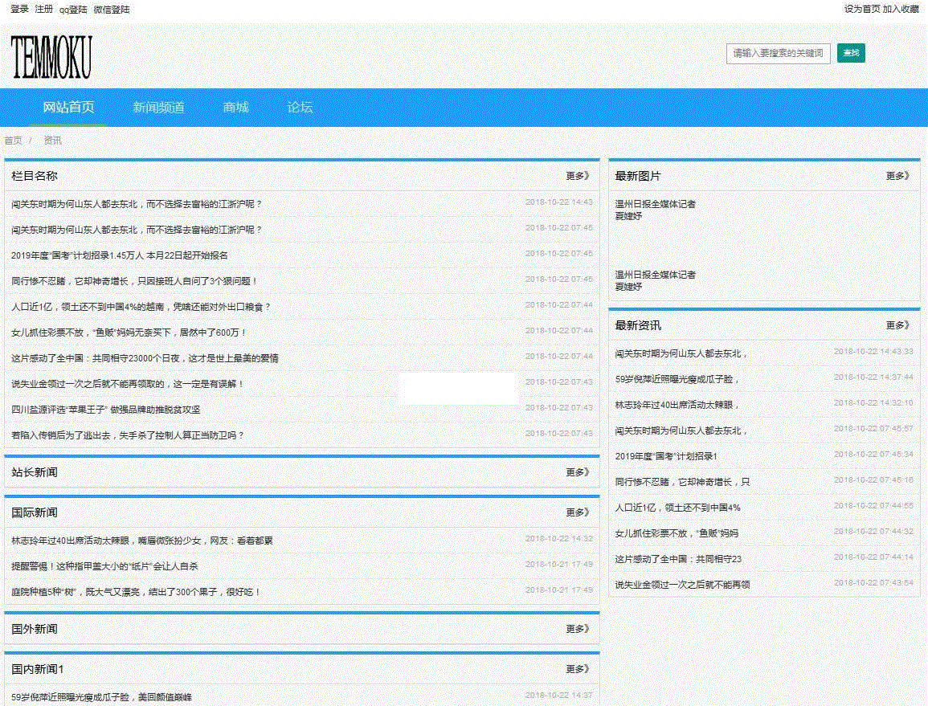Focus the keyword search input field

pyautogui.click(x=777, y=54)
